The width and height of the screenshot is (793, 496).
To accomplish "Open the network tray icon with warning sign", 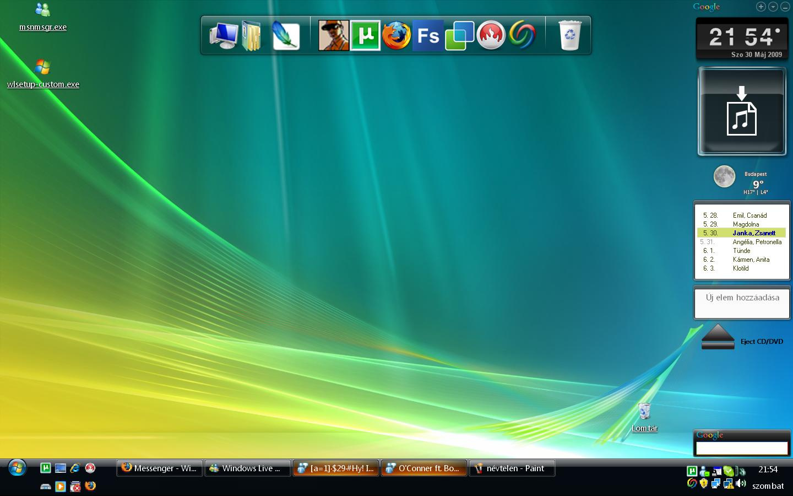I will tap(728, 484).
